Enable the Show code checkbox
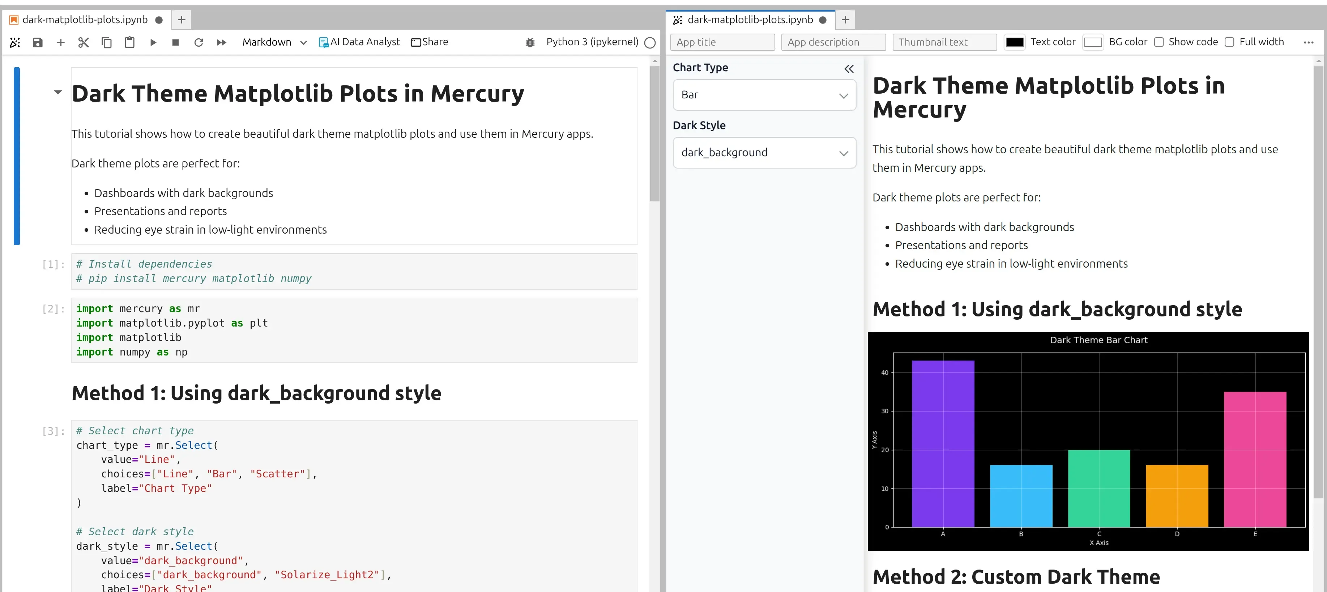The width and height of the screenshot is (1327, 592). 1159,42
